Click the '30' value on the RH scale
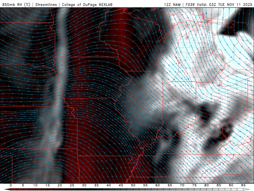This screenshot has width=254, height=191. tap(84, 185)
